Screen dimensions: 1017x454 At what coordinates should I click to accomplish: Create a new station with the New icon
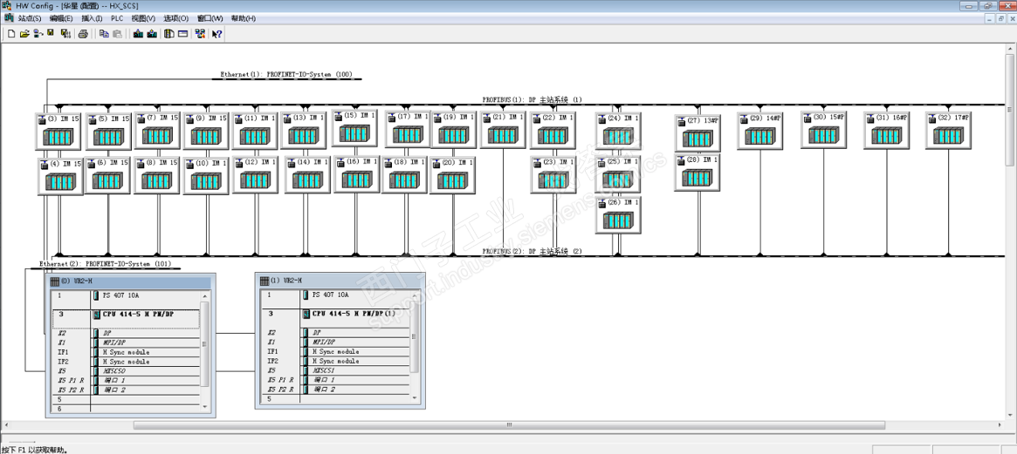point(11,34)
